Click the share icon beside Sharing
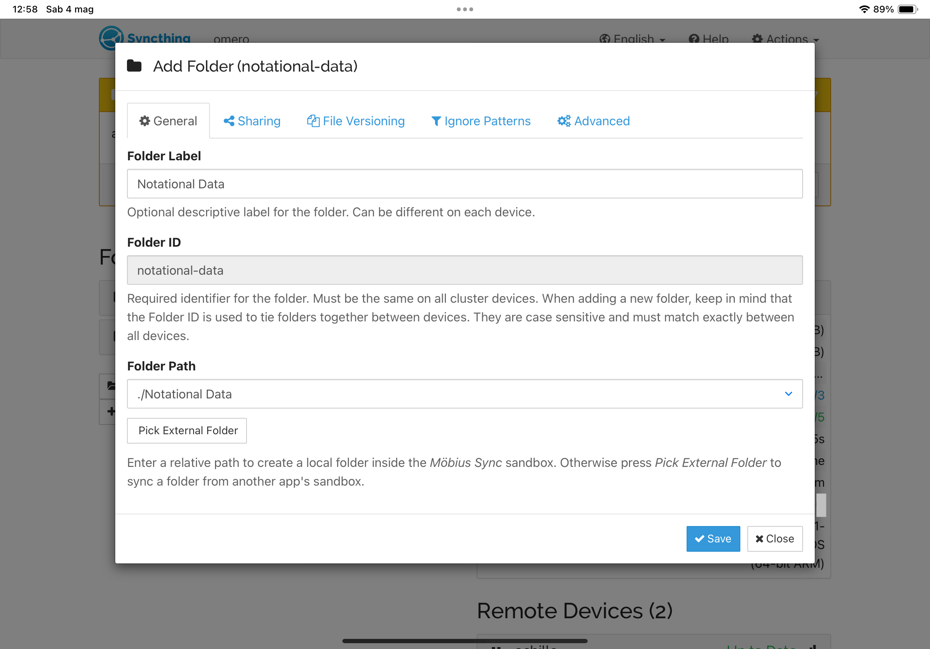930x649 pixels. pyautogui.click(x=229, y=121)
